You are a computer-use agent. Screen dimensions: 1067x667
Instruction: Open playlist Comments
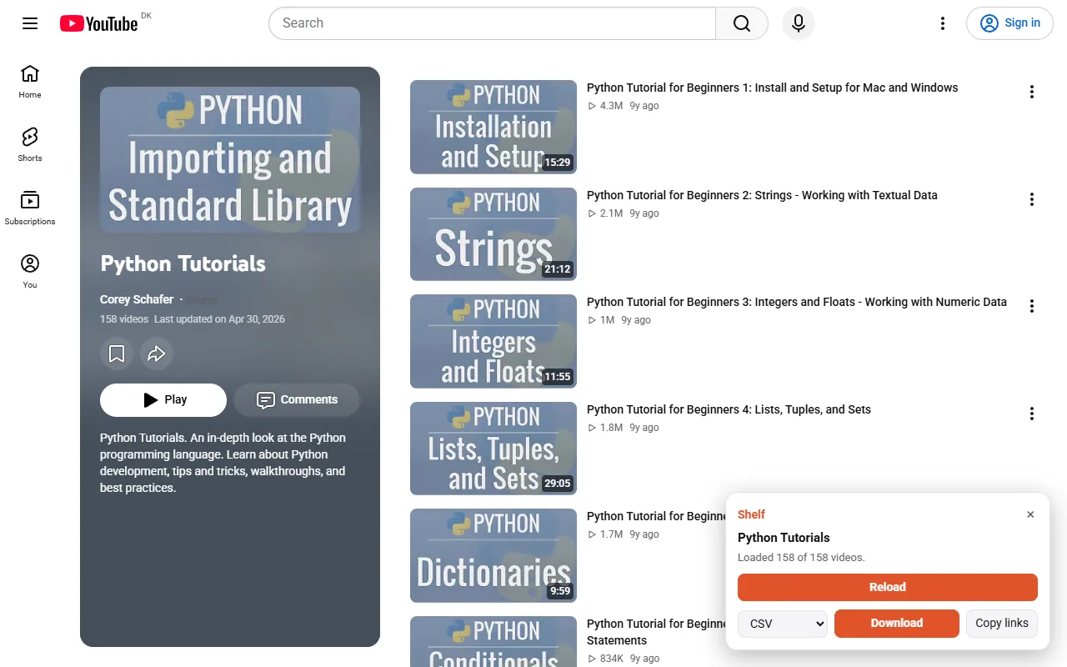coord(297,400)
